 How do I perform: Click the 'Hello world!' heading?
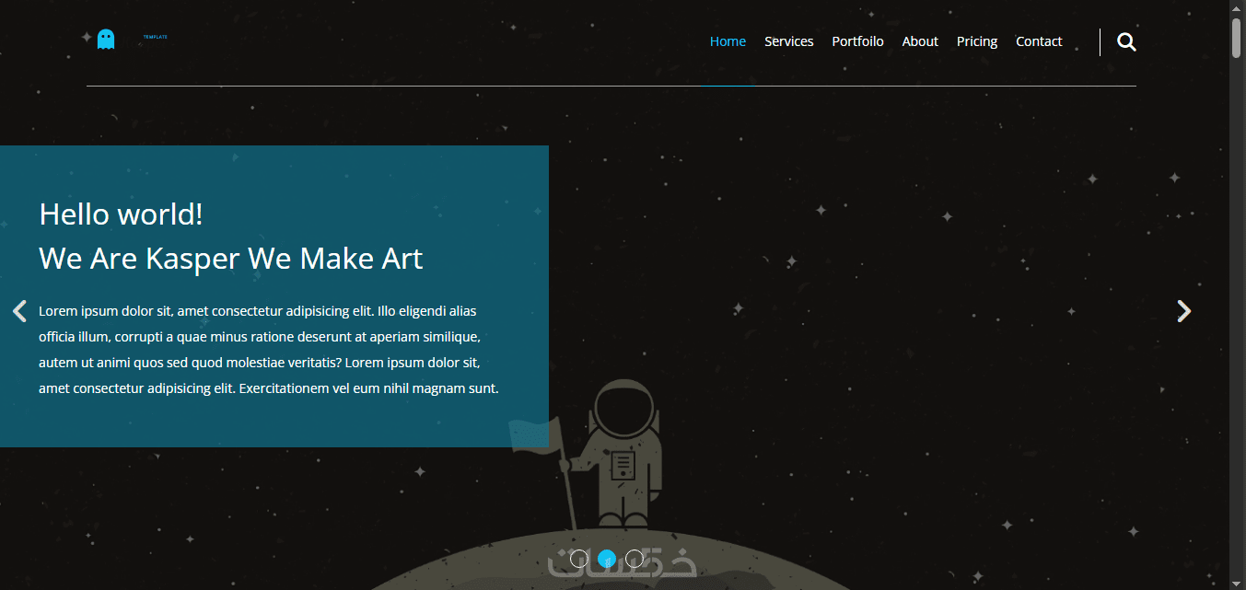(121, 214)
